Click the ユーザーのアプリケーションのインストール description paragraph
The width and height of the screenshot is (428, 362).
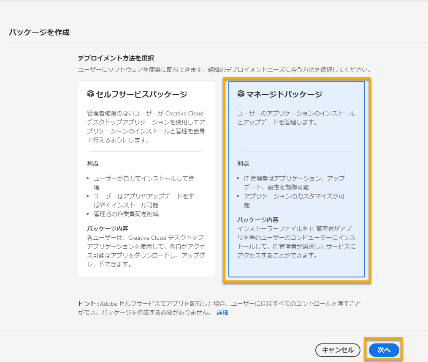point(296,118)
